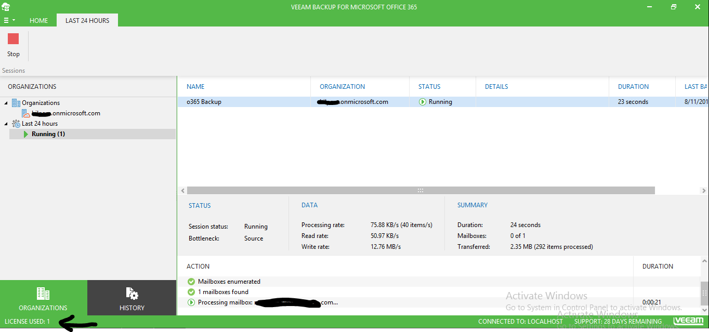Click the Read rate 50.97 KB/s value

coord(386,236)
